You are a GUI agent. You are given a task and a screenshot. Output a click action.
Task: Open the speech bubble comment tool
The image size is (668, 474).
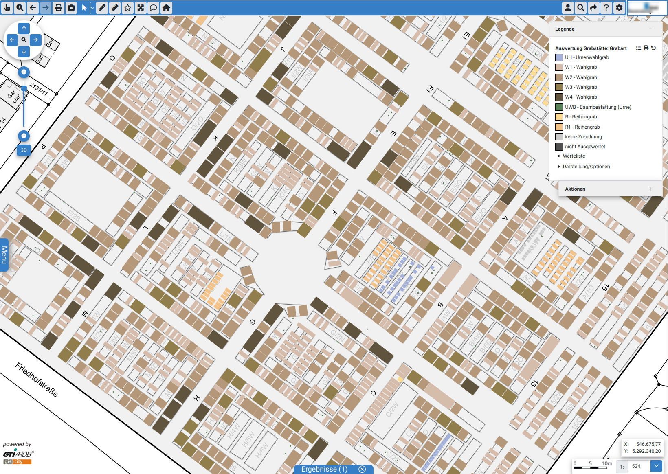point(154,8)
